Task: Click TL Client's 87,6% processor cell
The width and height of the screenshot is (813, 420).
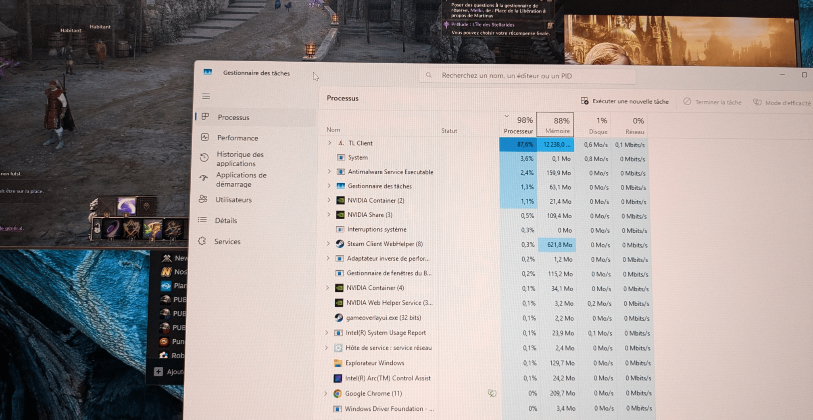Action: pos(518,144)
